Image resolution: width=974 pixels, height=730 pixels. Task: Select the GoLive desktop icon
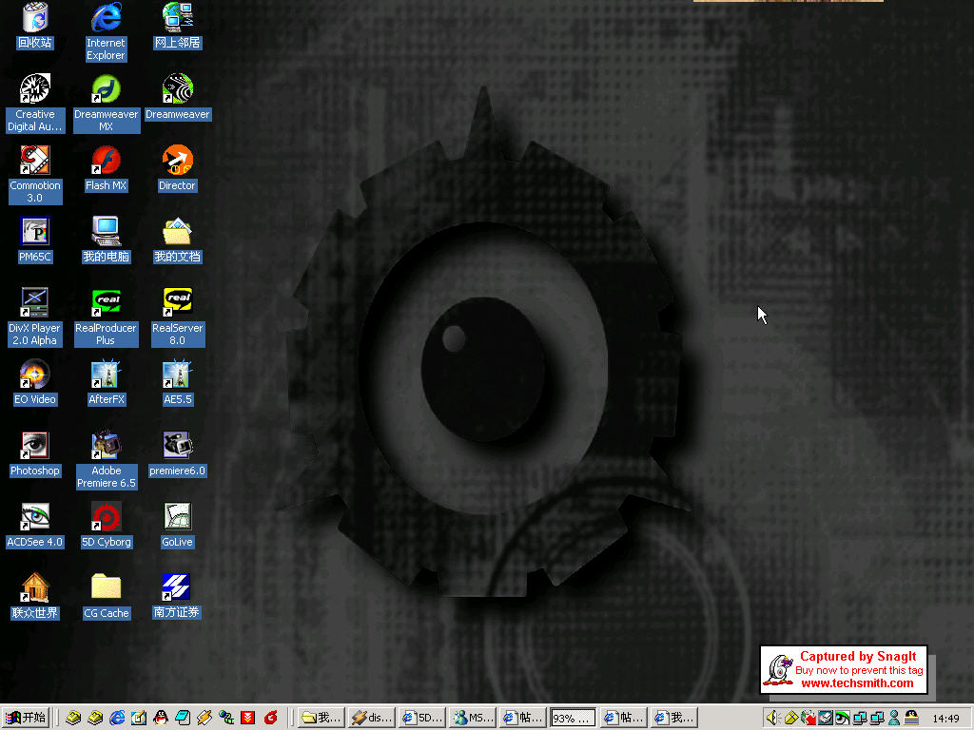click(x=177, y=516)
